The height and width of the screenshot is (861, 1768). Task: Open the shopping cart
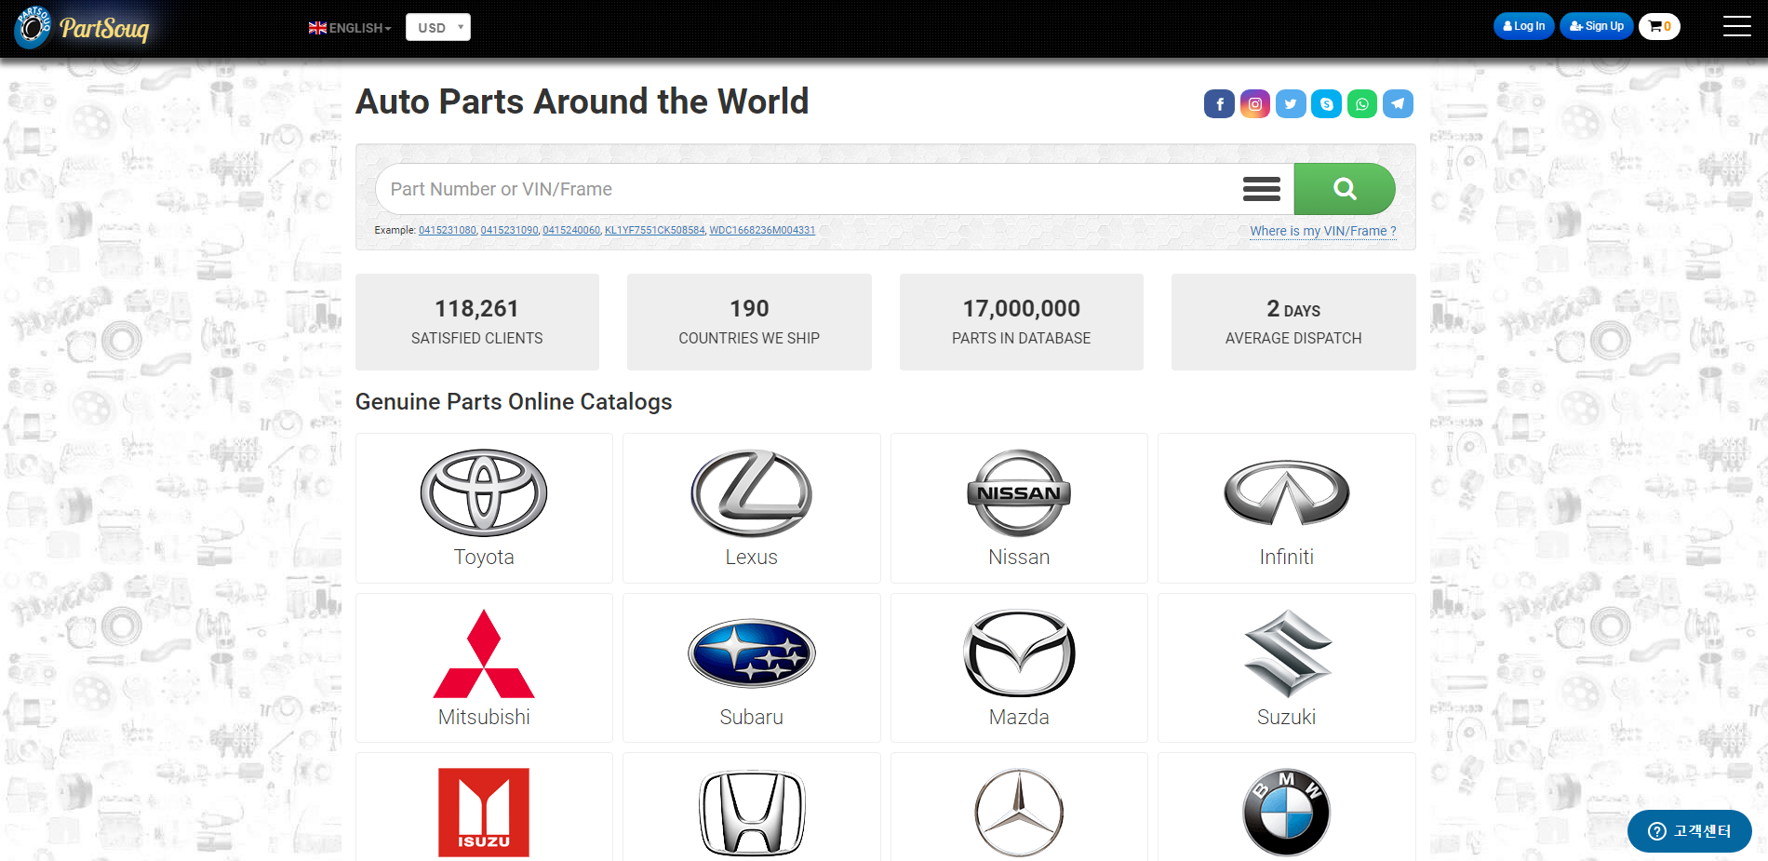pyautogui.click(x=1659, y=26)
